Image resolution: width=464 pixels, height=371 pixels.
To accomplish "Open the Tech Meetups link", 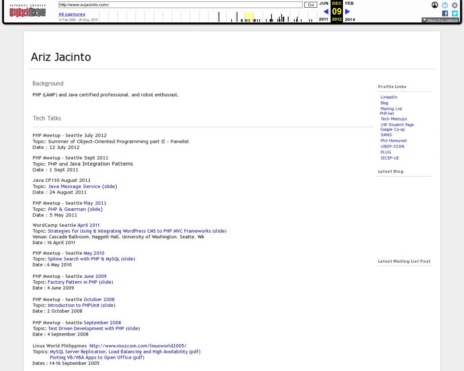I will (x=394, y=119).
